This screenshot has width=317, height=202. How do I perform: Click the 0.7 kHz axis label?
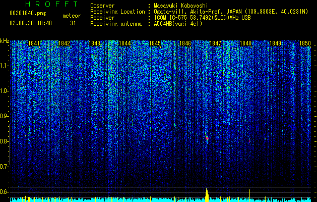(x=4, y=167)
